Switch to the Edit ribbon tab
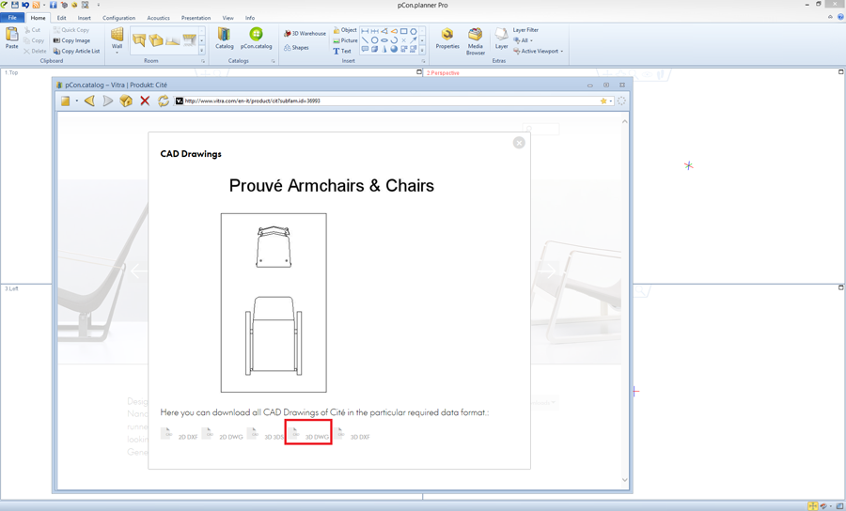The image size is (846, 511). click(x=61, y=18)
